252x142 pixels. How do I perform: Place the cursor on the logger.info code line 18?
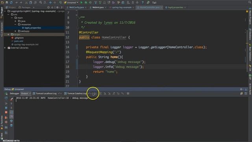[x=119, y=67]
